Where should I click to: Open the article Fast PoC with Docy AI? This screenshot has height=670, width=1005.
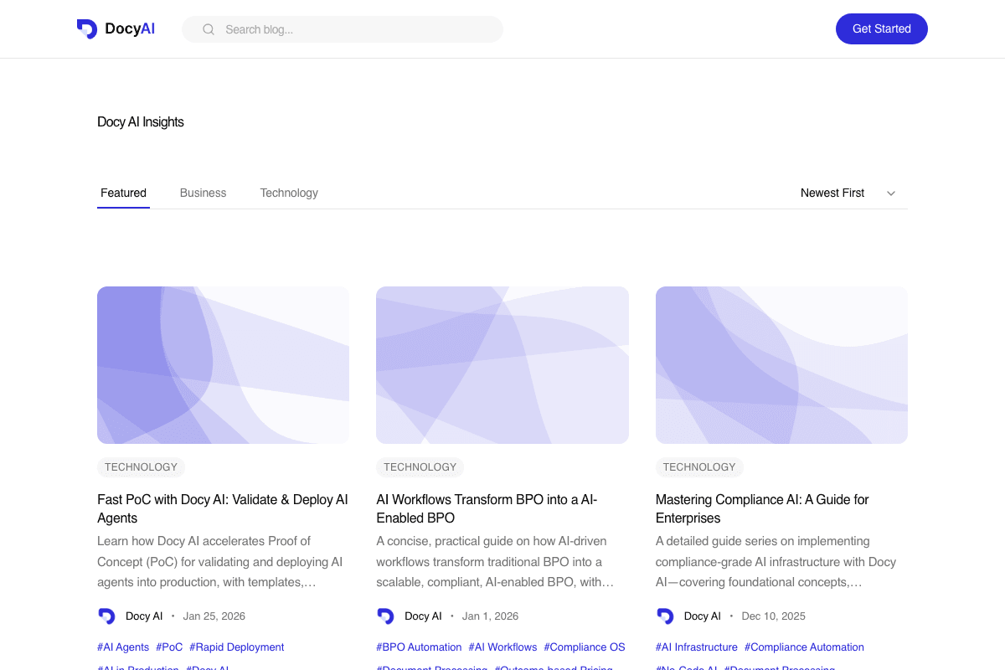click(222, 508)
